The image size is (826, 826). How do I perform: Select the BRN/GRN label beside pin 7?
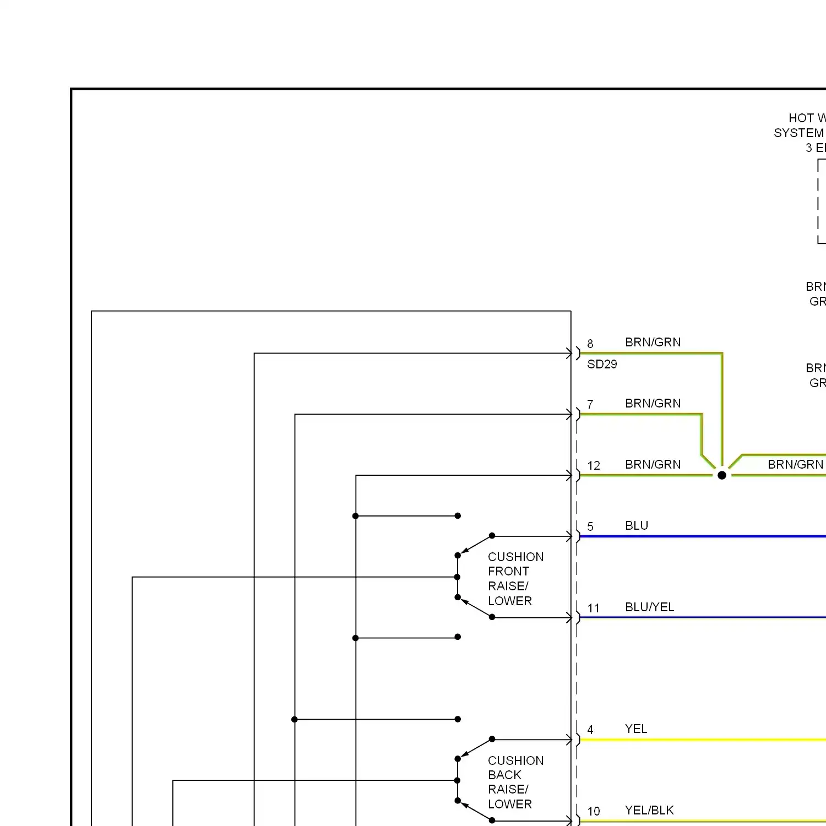pyautogui.click(x=653, y=404)
